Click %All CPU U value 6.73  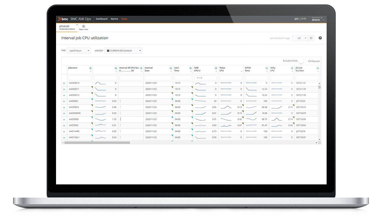tap(214, 131)
